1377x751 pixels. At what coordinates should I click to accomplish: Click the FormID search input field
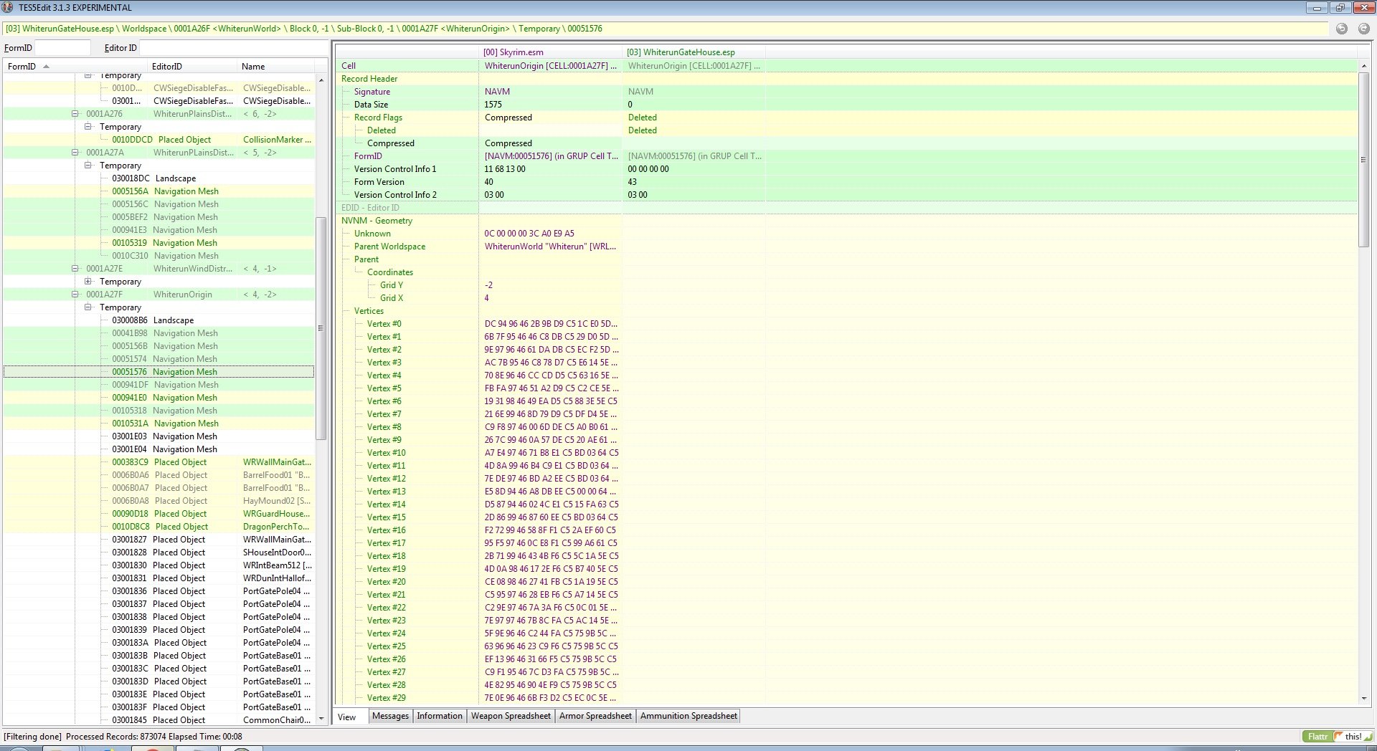coord(62,48)
